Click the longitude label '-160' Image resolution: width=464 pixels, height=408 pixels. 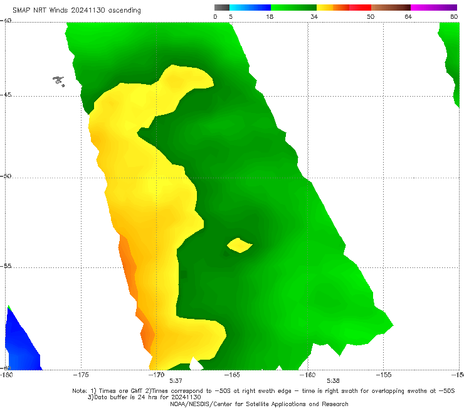(x=308, y=375)
